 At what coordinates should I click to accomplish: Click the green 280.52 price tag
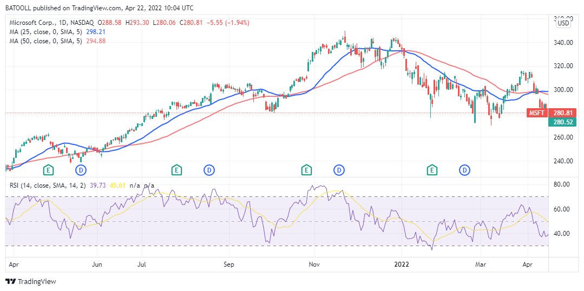(x=563, y=122)
